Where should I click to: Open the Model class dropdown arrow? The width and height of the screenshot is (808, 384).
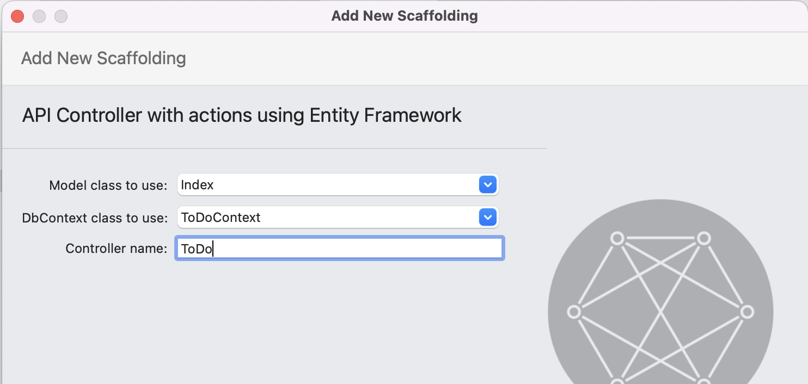pyautogui.click(x=487, y=185)
